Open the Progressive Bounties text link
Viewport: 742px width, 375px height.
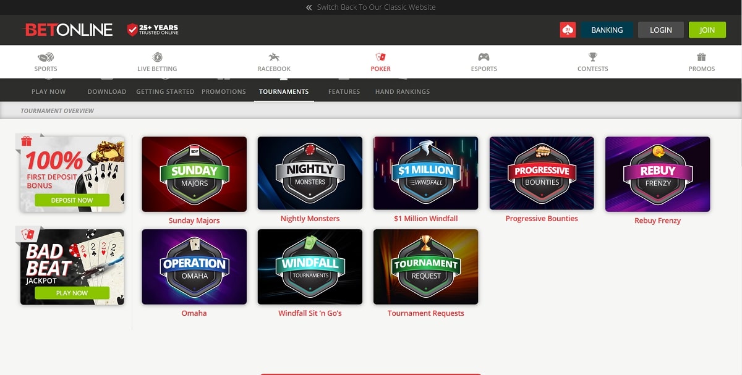[x=542, y=219]
